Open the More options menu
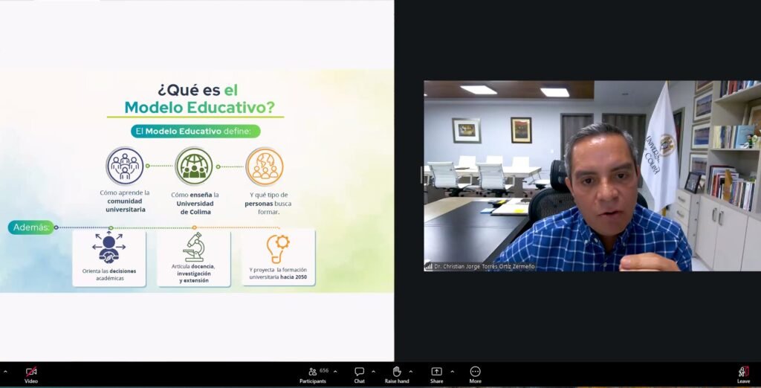The image size is (761, 388). tap(475, 375)
